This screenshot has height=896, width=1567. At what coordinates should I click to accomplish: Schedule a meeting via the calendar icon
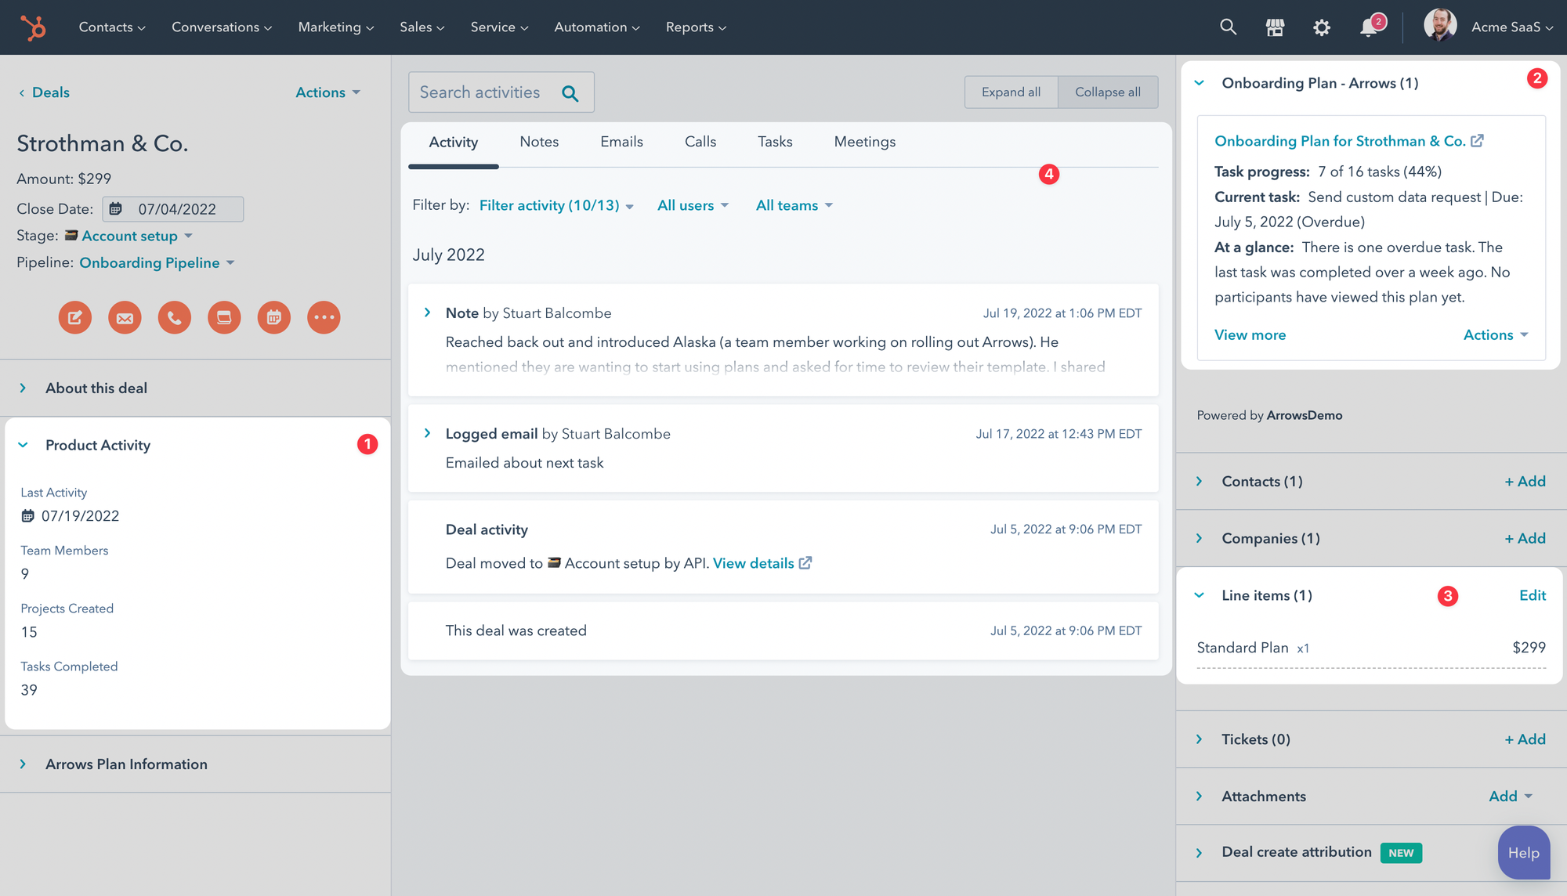pyautogui.click(x=273, y=317)
